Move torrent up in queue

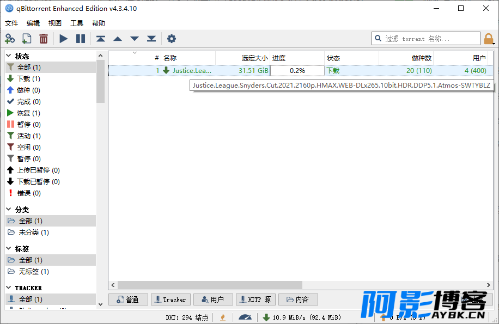click(x=118, y=39)
